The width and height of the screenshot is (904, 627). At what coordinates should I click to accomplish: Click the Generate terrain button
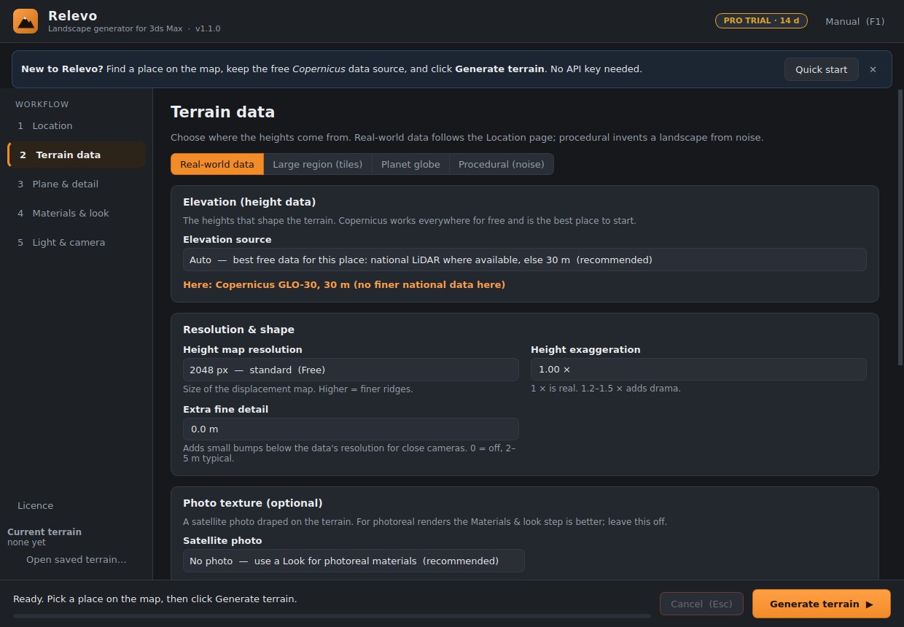pyautogui.click(x=822, y=604)
